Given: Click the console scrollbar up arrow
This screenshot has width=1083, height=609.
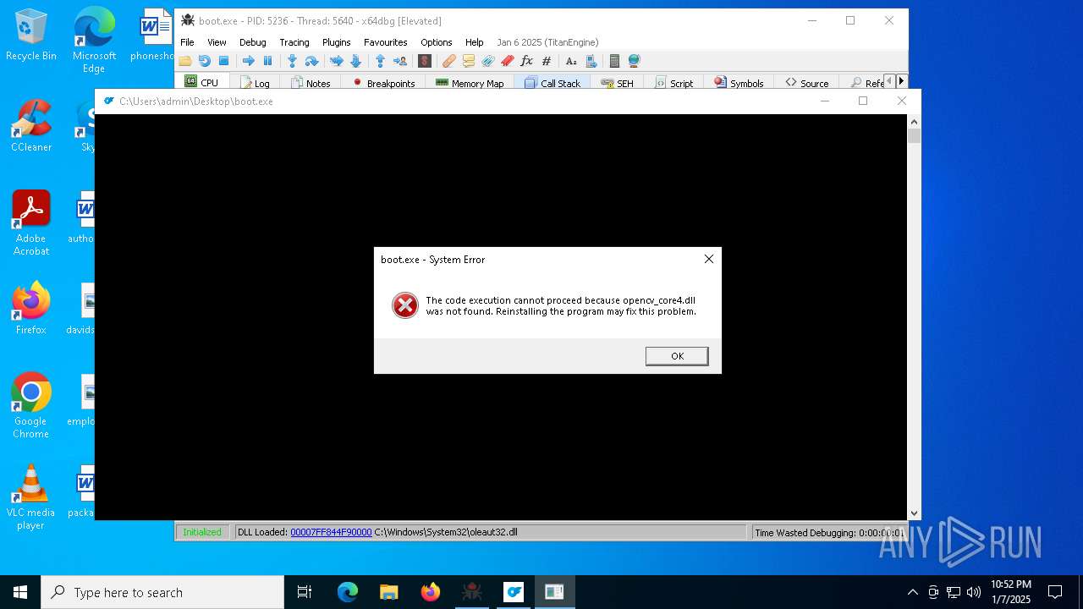Looking at the screenshot, I should (914, 122).
